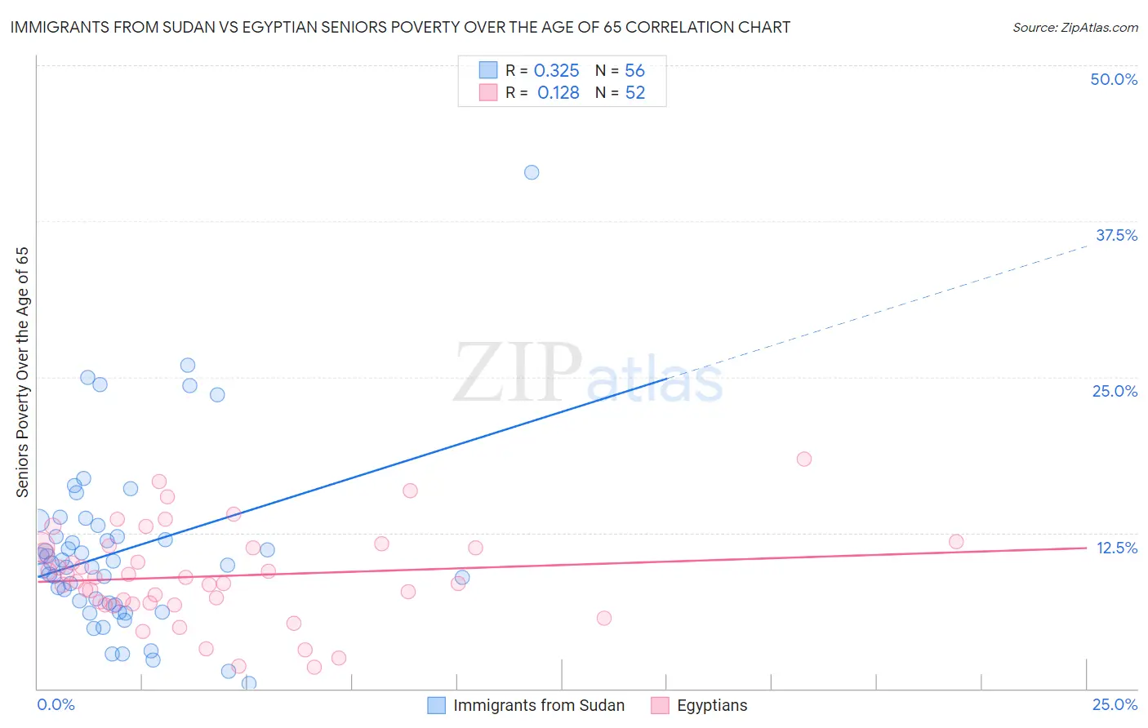Select the Egyptians legend label
This screenshot has height=728, width=1148.
click(712, 705)
